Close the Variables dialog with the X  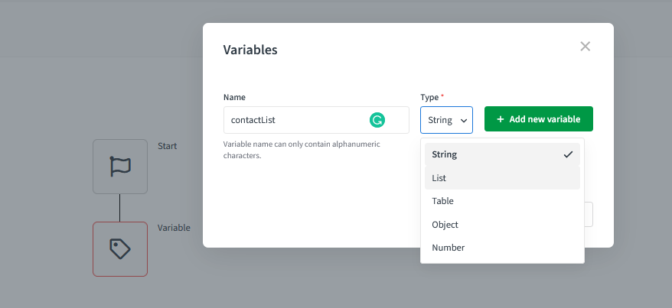[x=586, y=47]
